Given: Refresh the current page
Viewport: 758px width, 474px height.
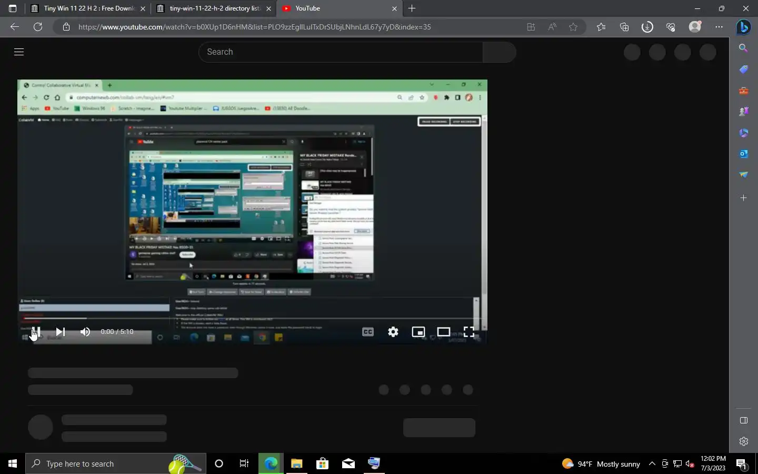Looking at the screenshot, I should 38,27.
